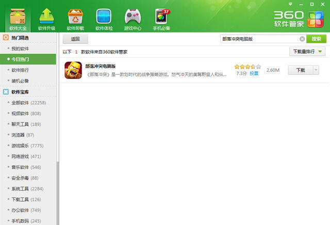Image resolution: width=330 pixels, height=225 pixels.
Task: Click the Clash of Clans app icon
Action: pyautogui.click(x=73, y=70)
